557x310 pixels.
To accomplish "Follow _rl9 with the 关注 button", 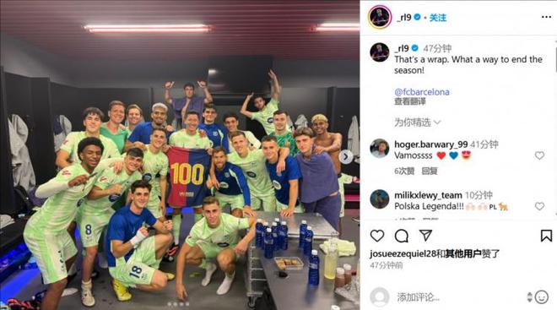I will pyautogui.click(x=438, y=18).
